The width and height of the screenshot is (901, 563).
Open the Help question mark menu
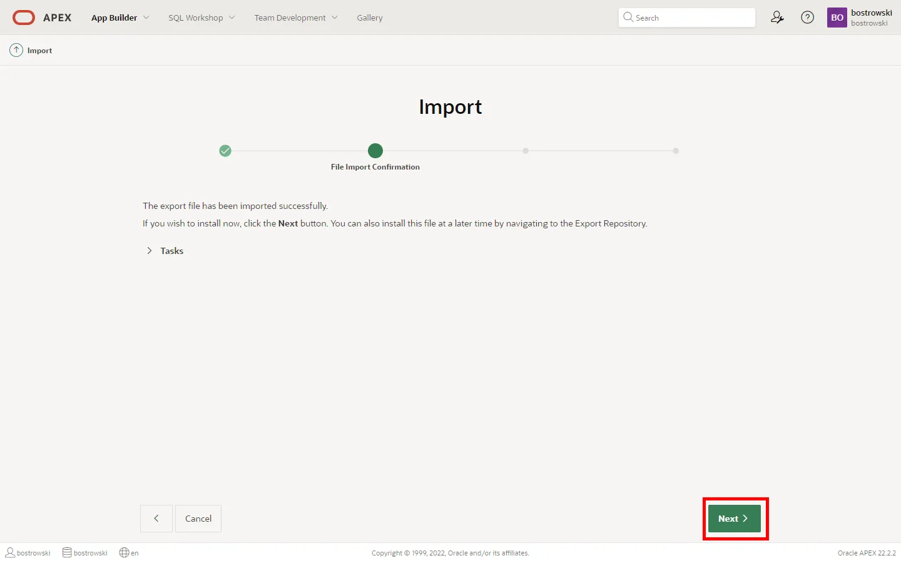pos(808,18)
